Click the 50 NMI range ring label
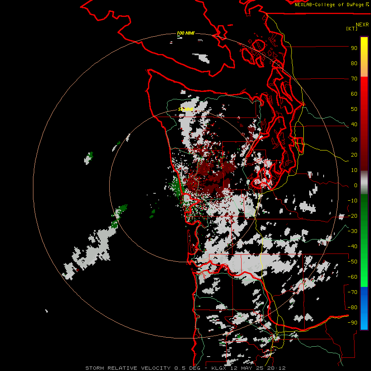Viewport: 371px width, 371px height. (186, 109)
